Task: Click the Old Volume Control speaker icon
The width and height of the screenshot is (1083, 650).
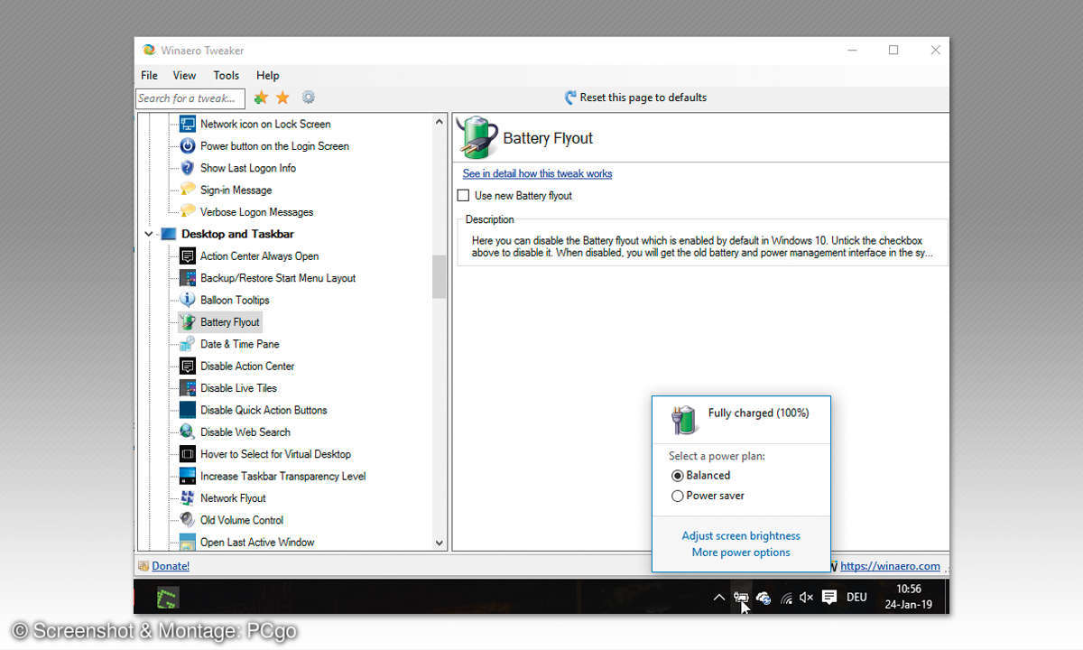Action: (187, 520)
